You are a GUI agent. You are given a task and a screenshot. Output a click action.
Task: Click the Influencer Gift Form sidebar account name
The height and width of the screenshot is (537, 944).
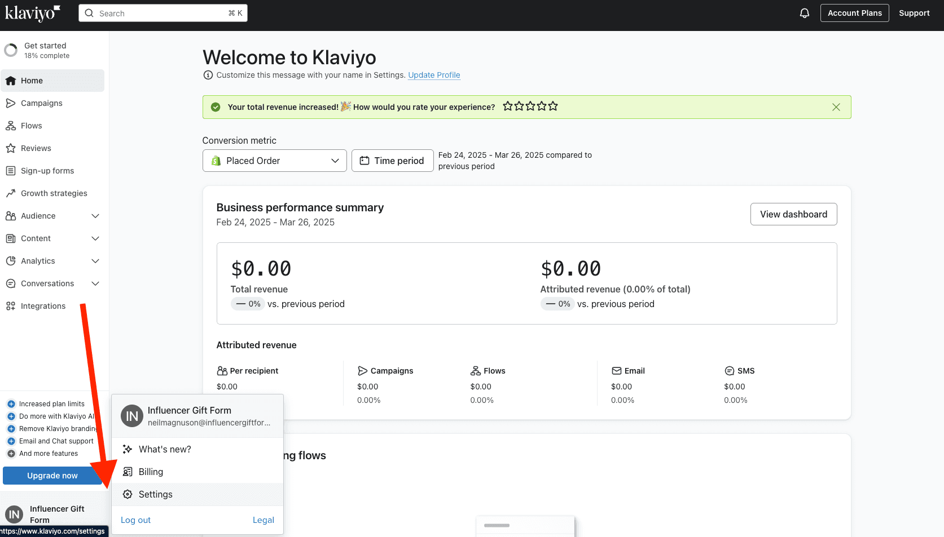(57, 514)
